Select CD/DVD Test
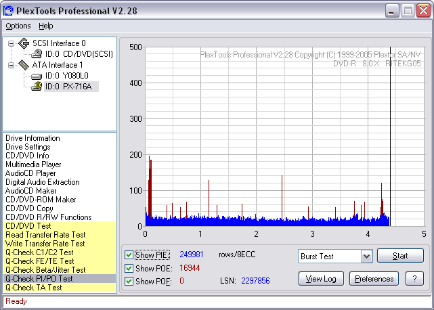Screen dimensions: 434x310 [60, 226]
